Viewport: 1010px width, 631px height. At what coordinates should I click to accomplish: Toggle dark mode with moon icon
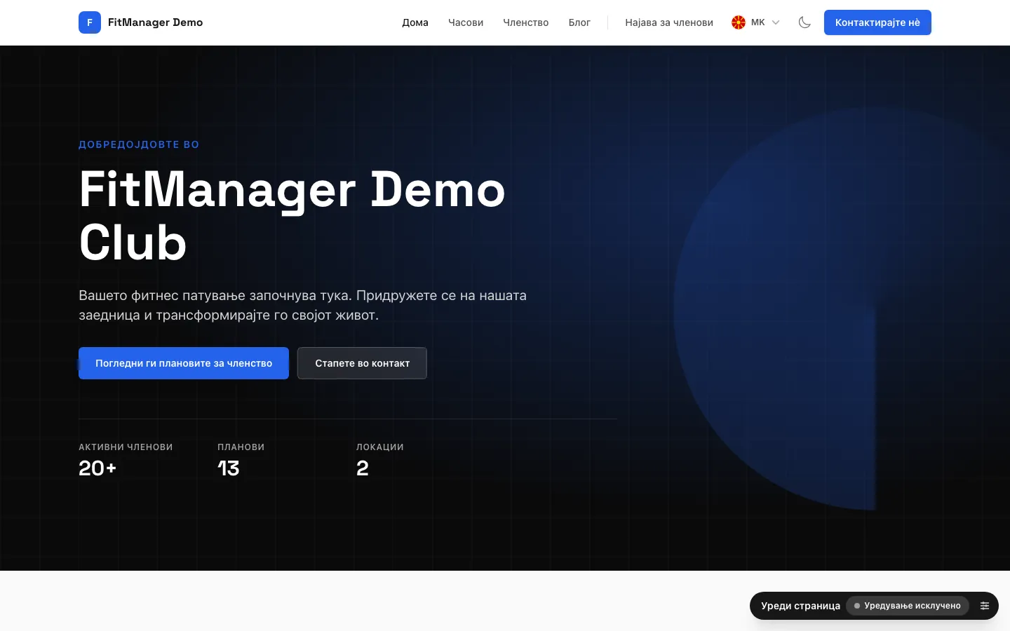pyautogui.click(x=804, y=22)
